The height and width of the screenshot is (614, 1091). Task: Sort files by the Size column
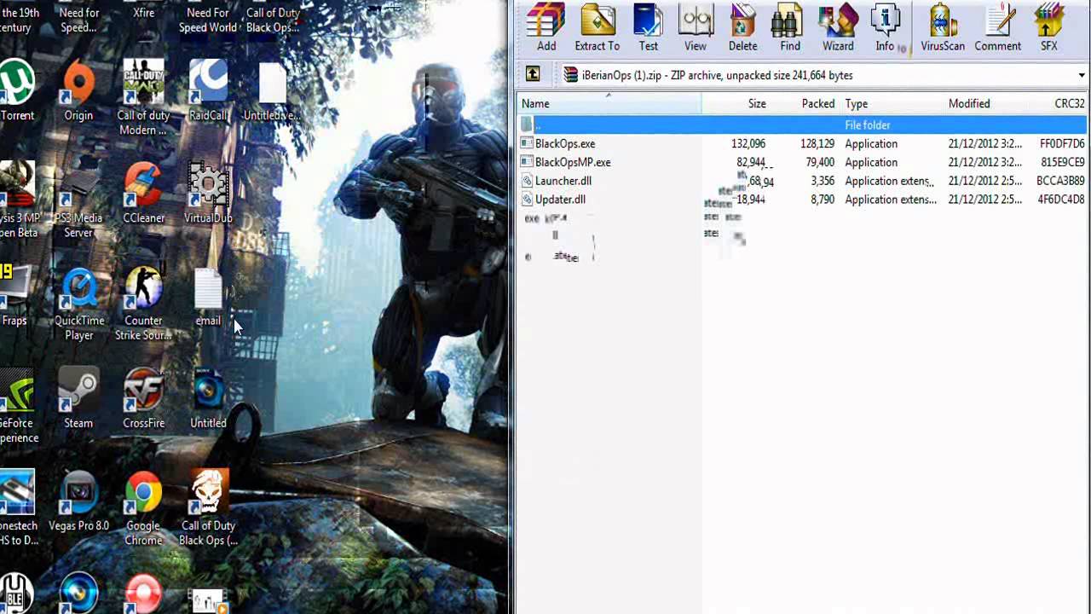[x=736, y=103]
